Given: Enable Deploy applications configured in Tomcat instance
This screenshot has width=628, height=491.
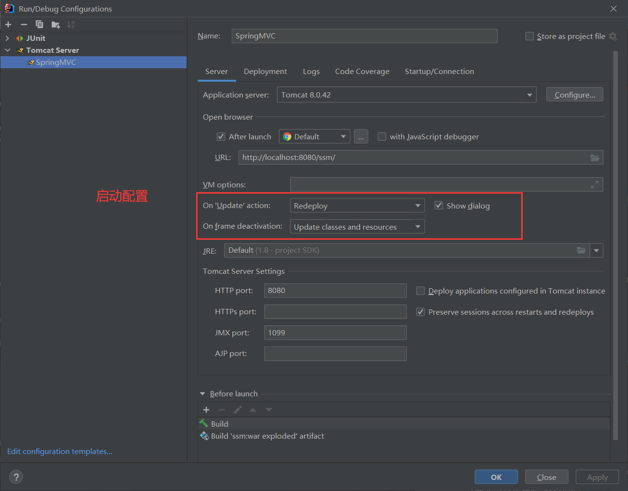Looking at the screenshot, I should (420, 291).
